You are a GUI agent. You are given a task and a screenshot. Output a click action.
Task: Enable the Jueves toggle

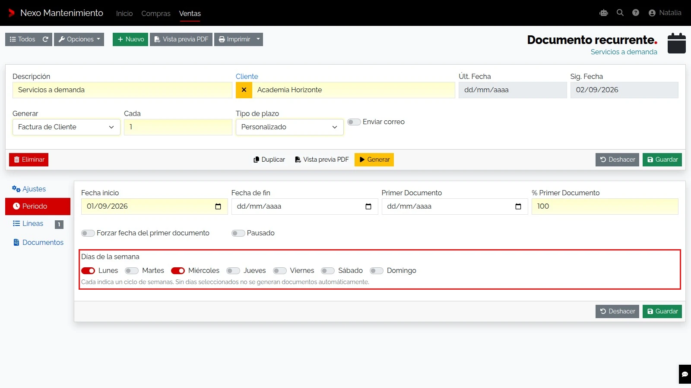(233, 271)
